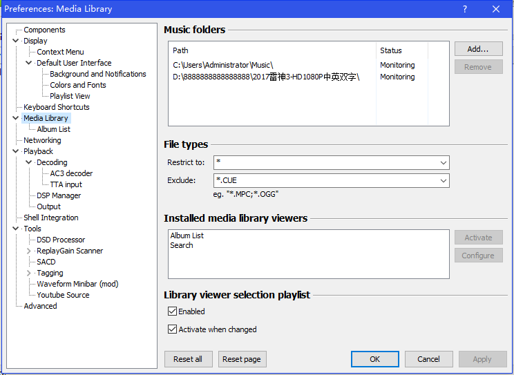Collapse the Display tree node

[x=16, y=41]
